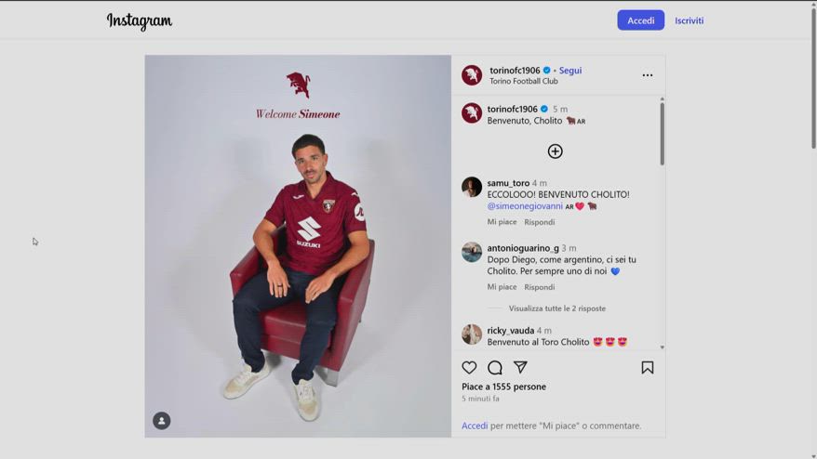Click the share paper plane icon
The width and height of the screenshot is (817, 459).
pyautogui.click(x=520, y=368)
